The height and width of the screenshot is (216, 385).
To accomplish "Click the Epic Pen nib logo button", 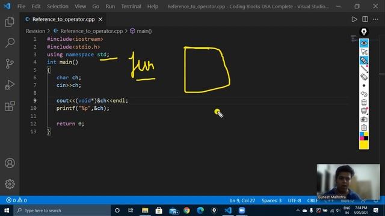I will [x=364, y=32].
